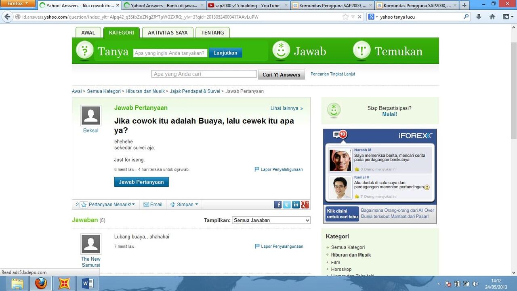Click the green smiley in Siap Berpartisipasi box

coord(334,110)
